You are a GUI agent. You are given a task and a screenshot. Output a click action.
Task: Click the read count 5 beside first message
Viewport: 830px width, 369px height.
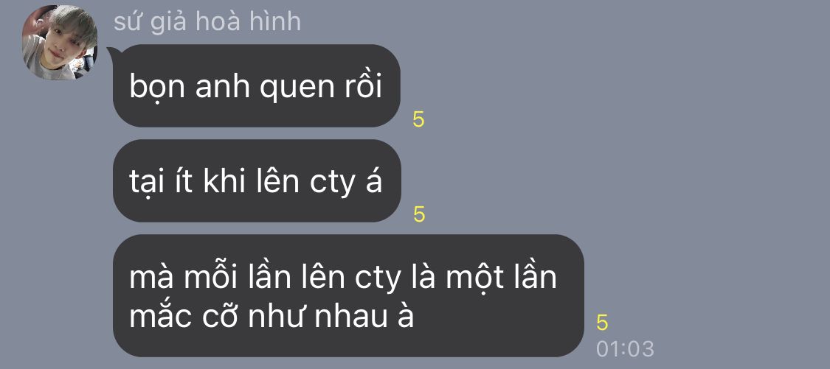point(419,119)
